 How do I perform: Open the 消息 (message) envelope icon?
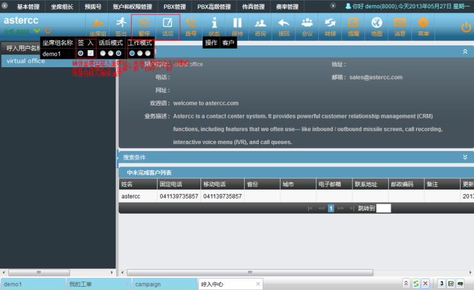click(400, 26)
